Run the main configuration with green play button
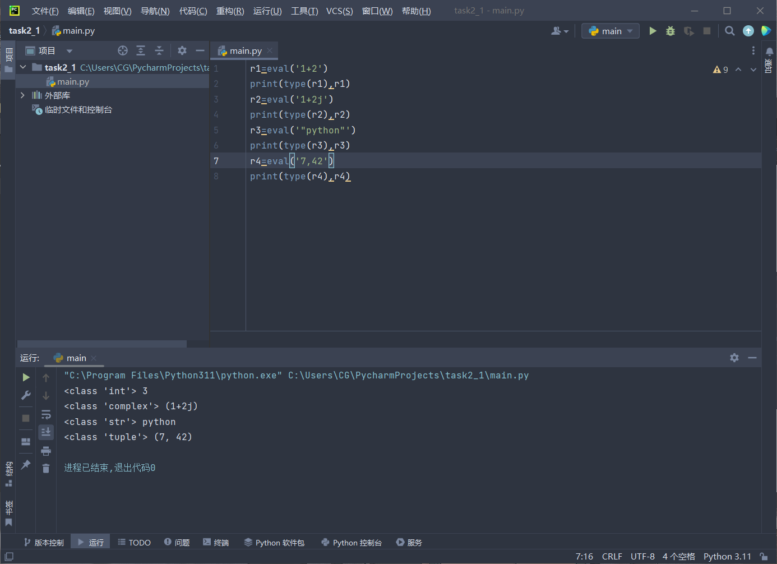The width and height of the screenshot is (777, 564). [653, 31]
